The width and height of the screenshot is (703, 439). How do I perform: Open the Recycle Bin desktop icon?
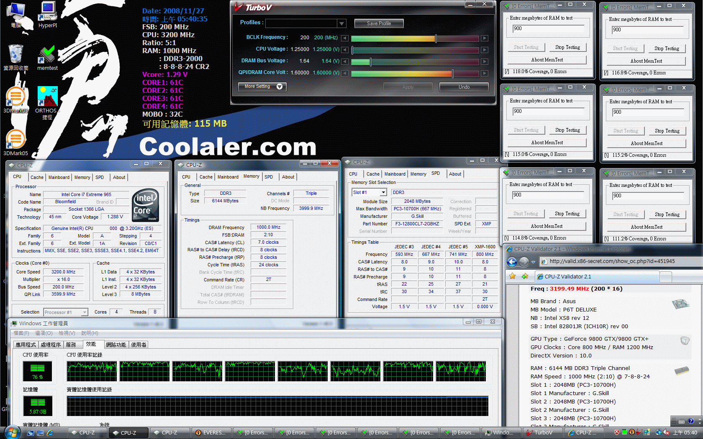(15, 57)
